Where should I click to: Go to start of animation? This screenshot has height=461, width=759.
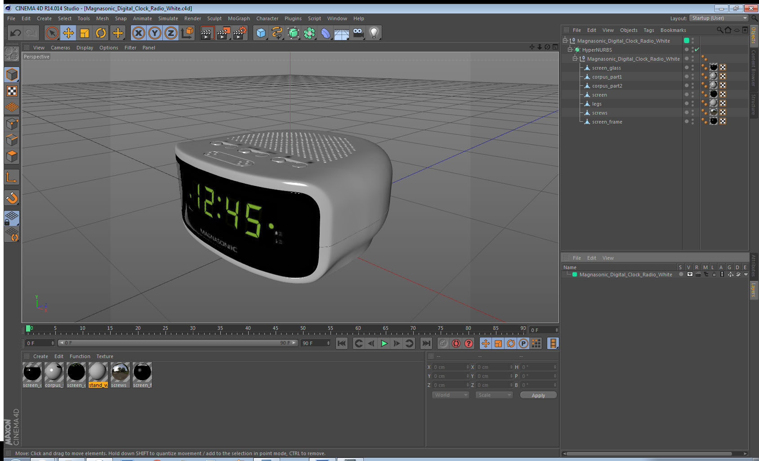pyautogui.click(x=342, y=343)
